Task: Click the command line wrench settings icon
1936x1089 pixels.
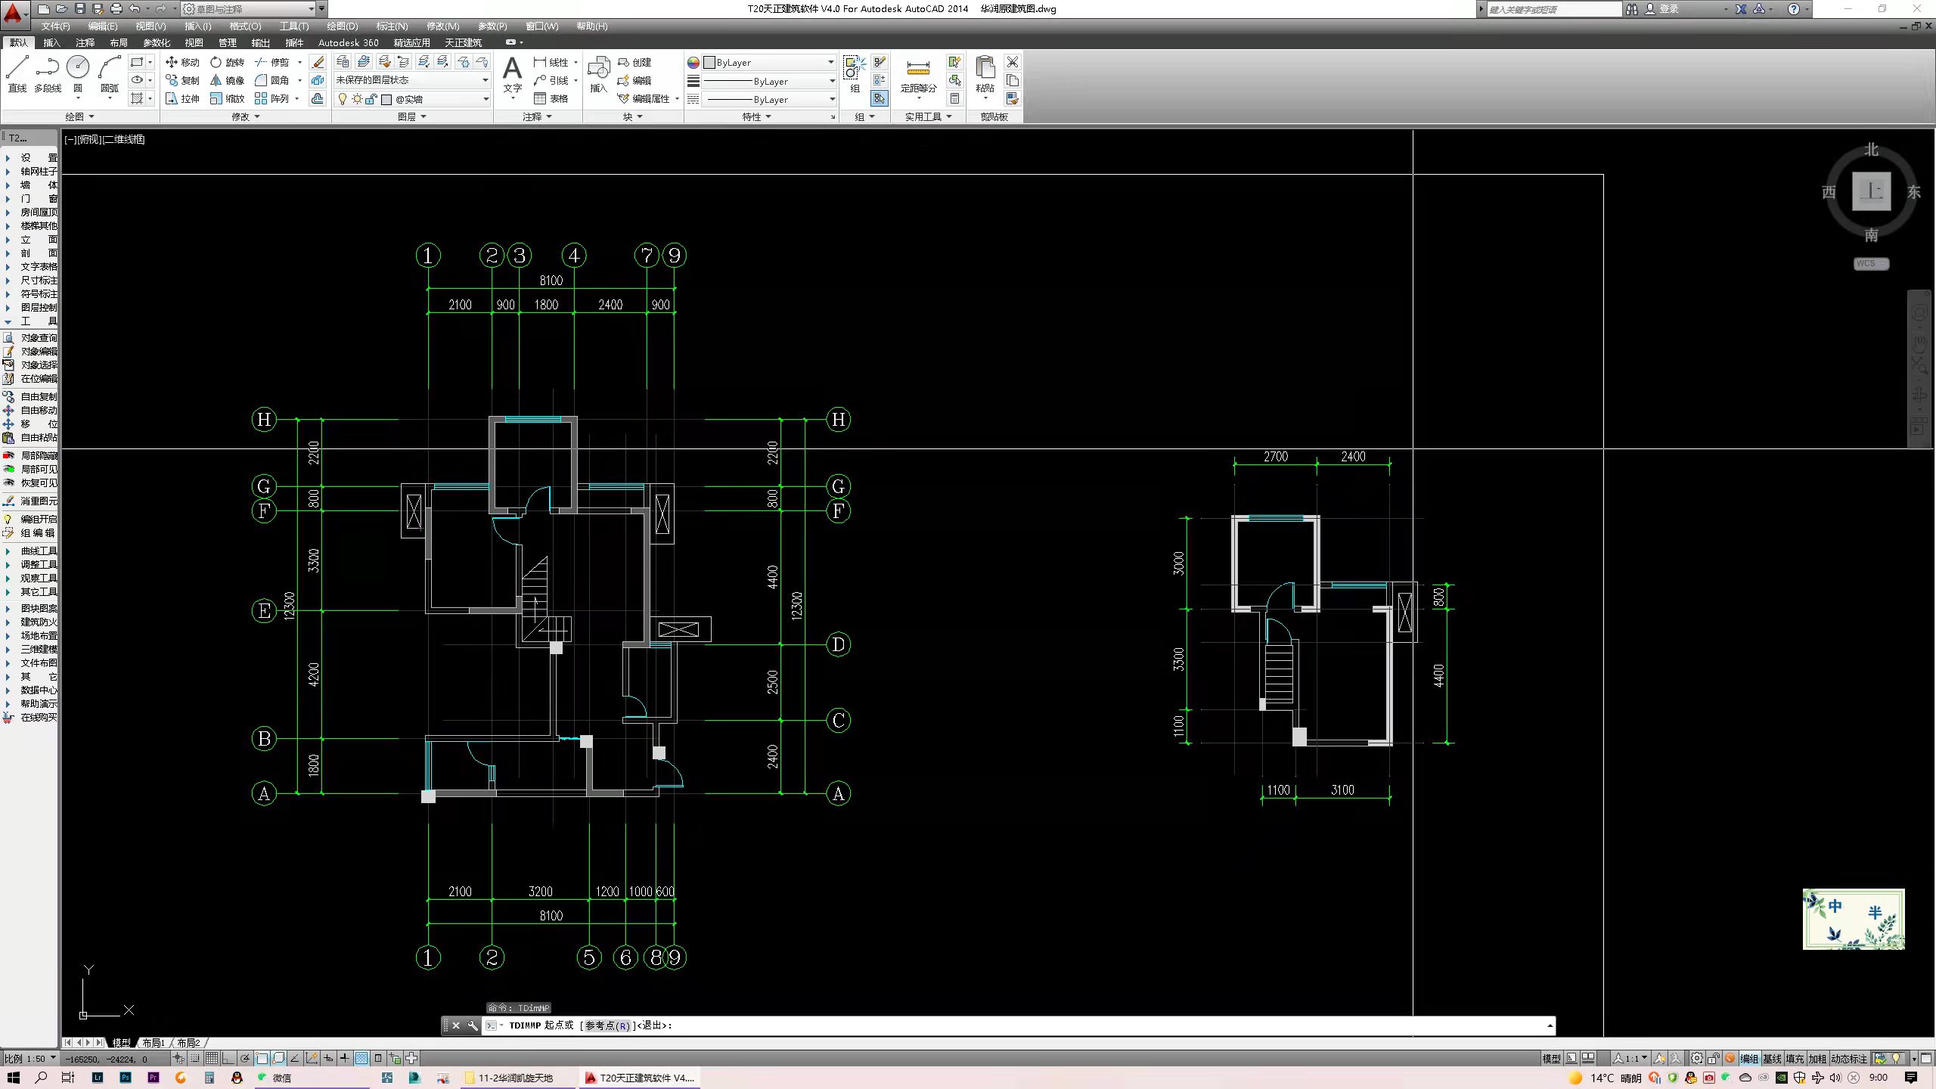Action: click(473, 1025)
